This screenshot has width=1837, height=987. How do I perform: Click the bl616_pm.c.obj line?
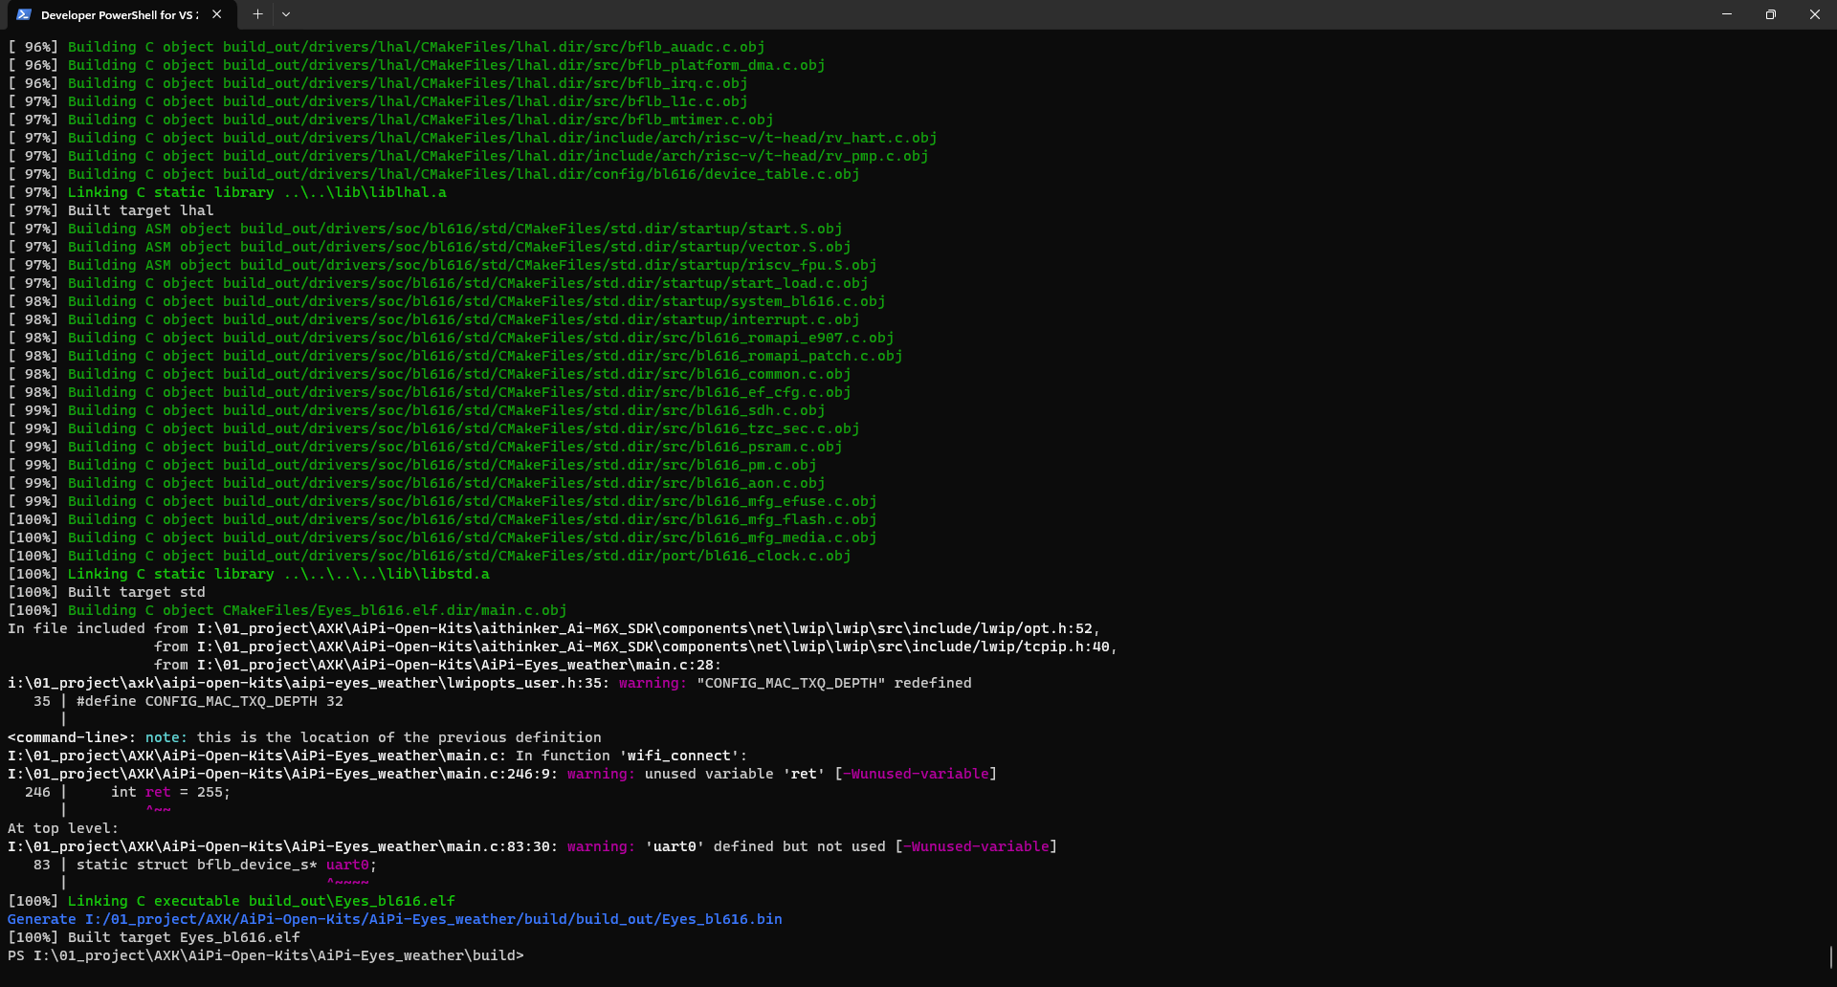412,465
